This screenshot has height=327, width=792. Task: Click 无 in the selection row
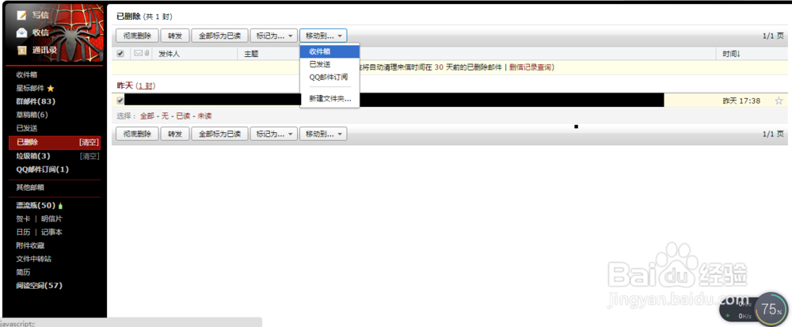pos(166,116)
